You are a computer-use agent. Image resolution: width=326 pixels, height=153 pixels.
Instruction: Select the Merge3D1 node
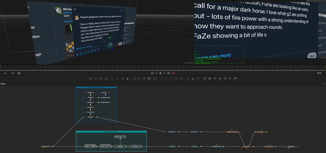pos(247,146)
